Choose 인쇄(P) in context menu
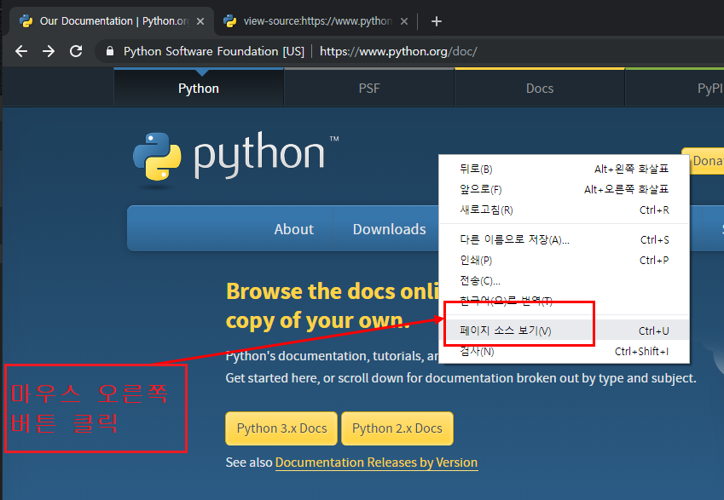724x500 pixels. coord(564,260)
